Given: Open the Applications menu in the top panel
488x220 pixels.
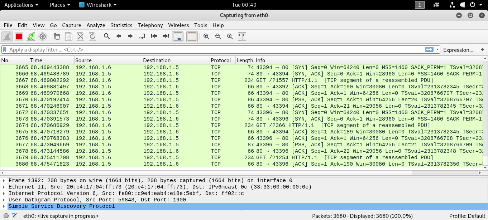Looking at the screenshot, I should pyautogui.click(x=21, y=5).
